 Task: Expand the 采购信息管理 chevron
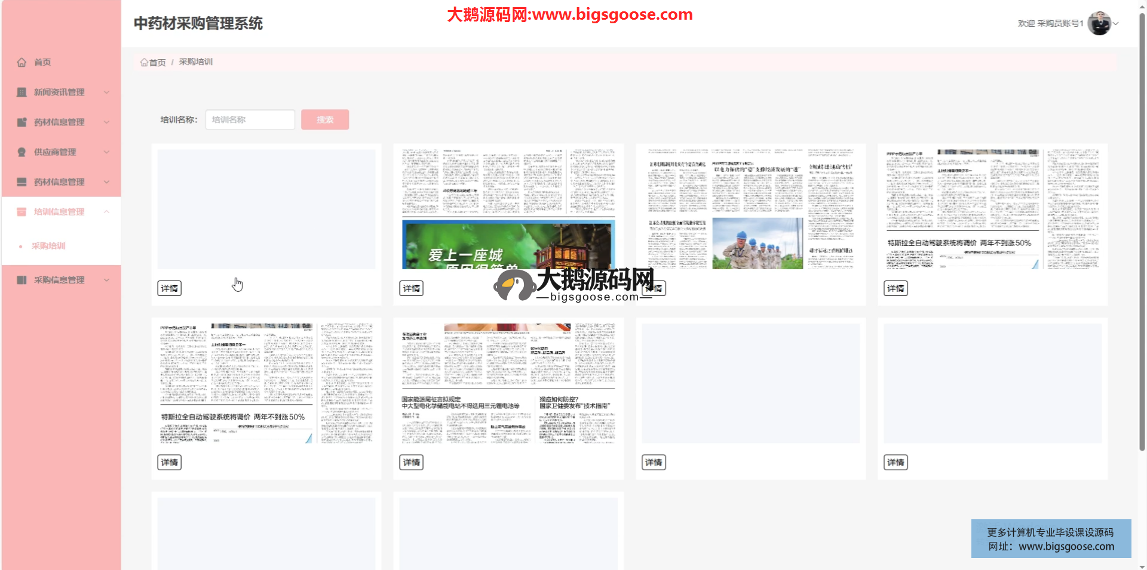click(106, 280)
